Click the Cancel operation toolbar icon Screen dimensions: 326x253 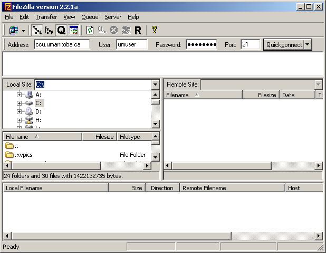113,31
